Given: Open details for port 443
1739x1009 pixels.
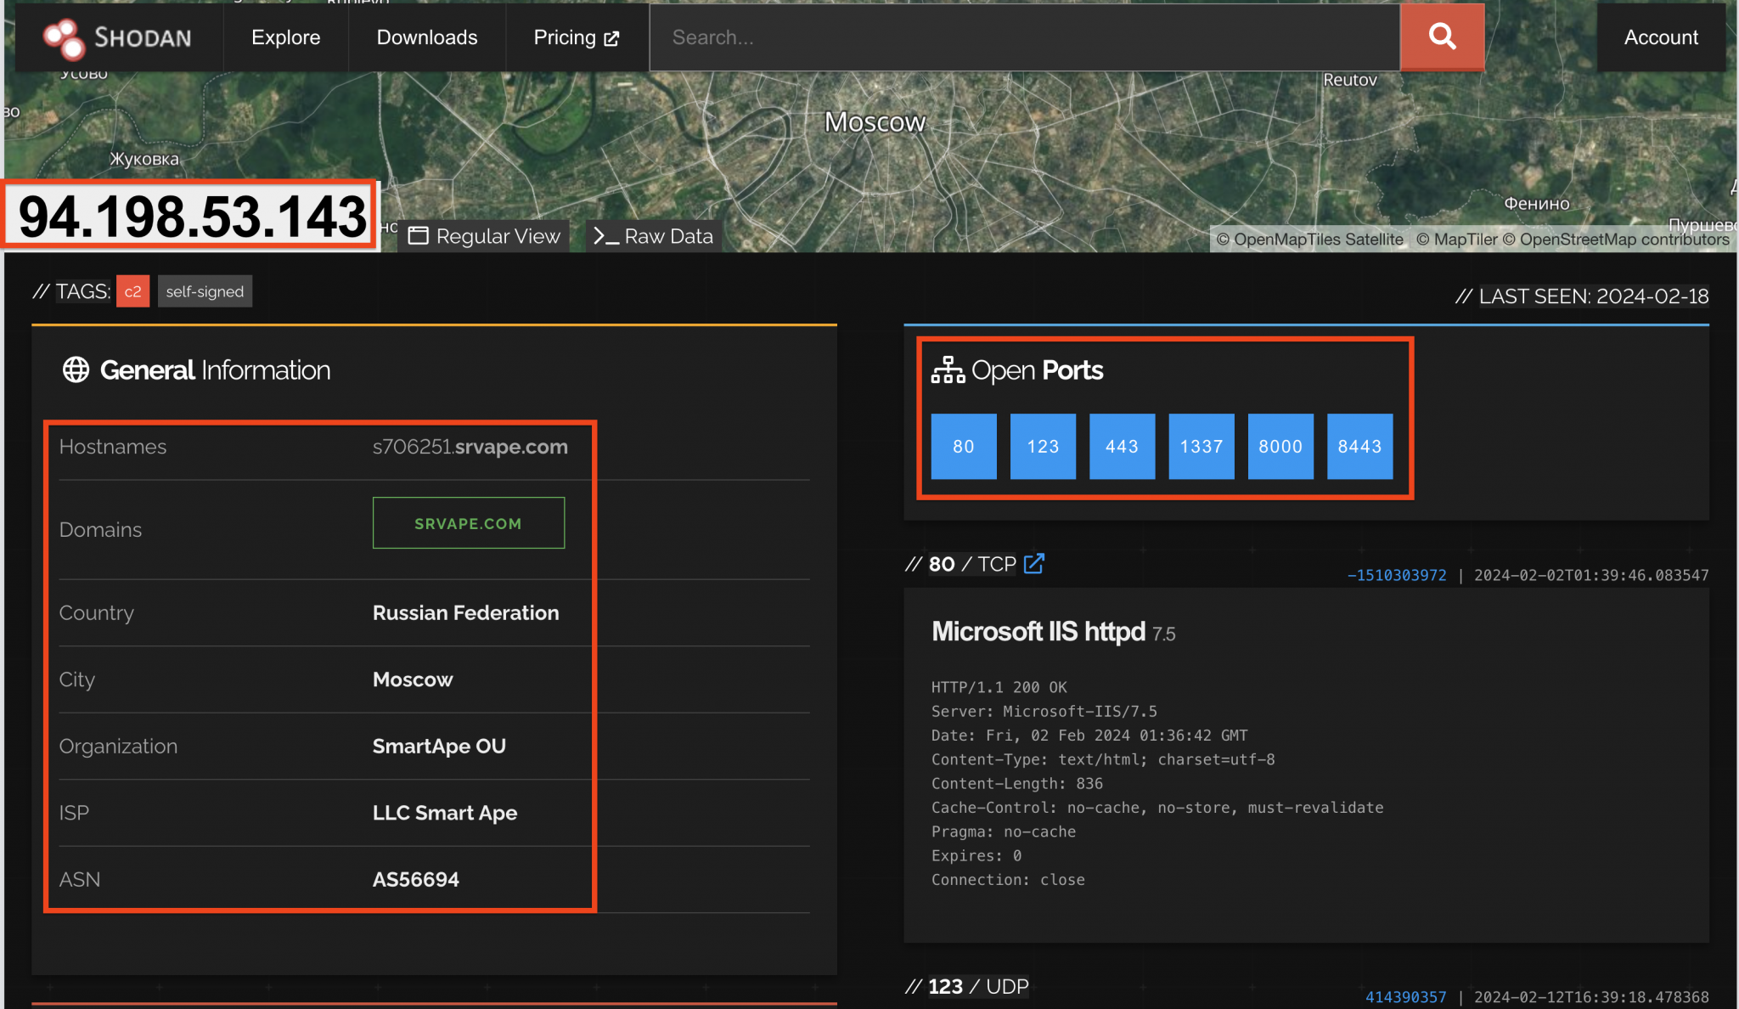Looking at the screenshot, I should pos(1122,445).
